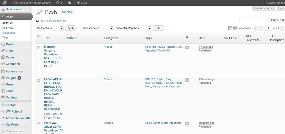Switch to excerpt view mode icon
This screenshot has height=134, width=285.
click(235, 28)
